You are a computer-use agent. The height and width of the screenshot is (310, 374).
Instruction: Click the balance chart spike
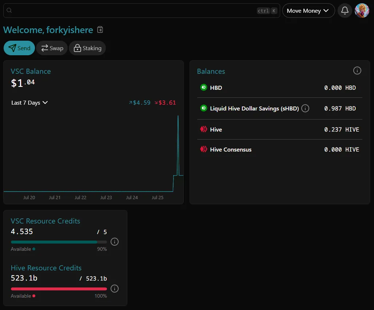178,145
